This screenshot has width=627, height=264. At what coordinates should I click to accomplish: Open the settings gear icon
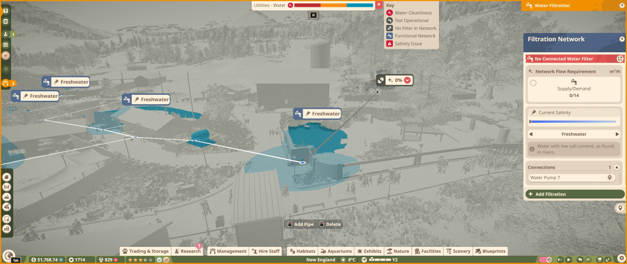[x=621, y=258]
